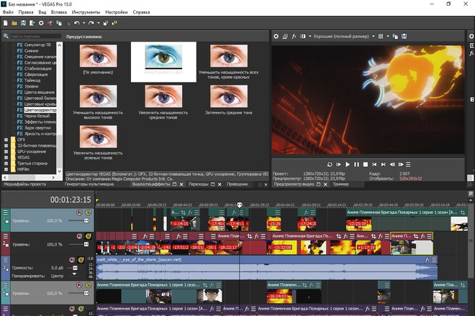The image size is (475, 316).
Task: Solo audio track 3
Action: pos(81,260)
